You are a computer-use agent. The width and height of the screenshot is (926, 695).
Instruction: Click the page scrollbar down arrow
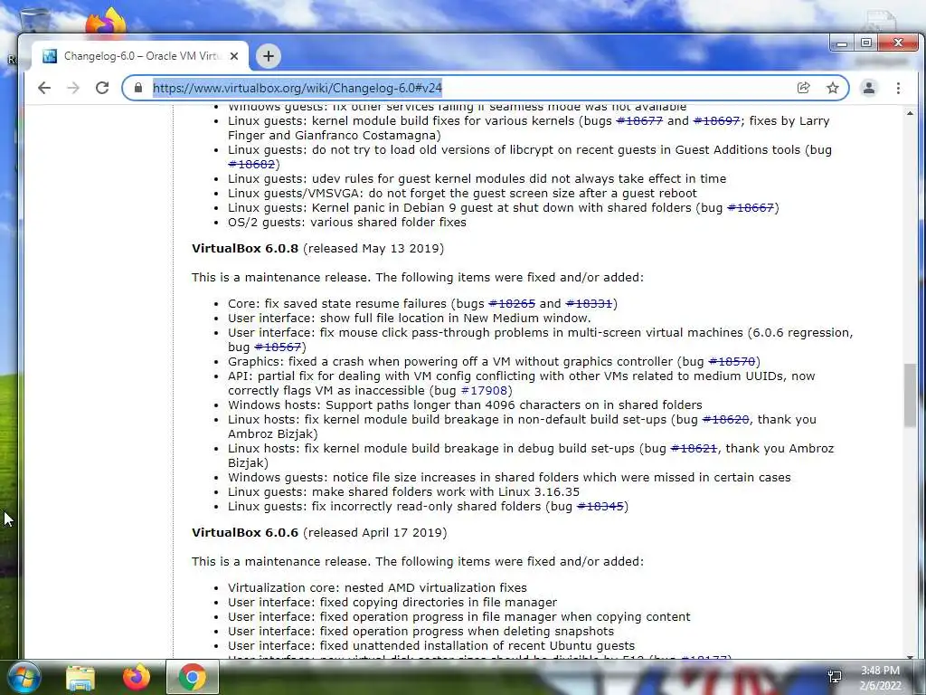pos(910,657)
